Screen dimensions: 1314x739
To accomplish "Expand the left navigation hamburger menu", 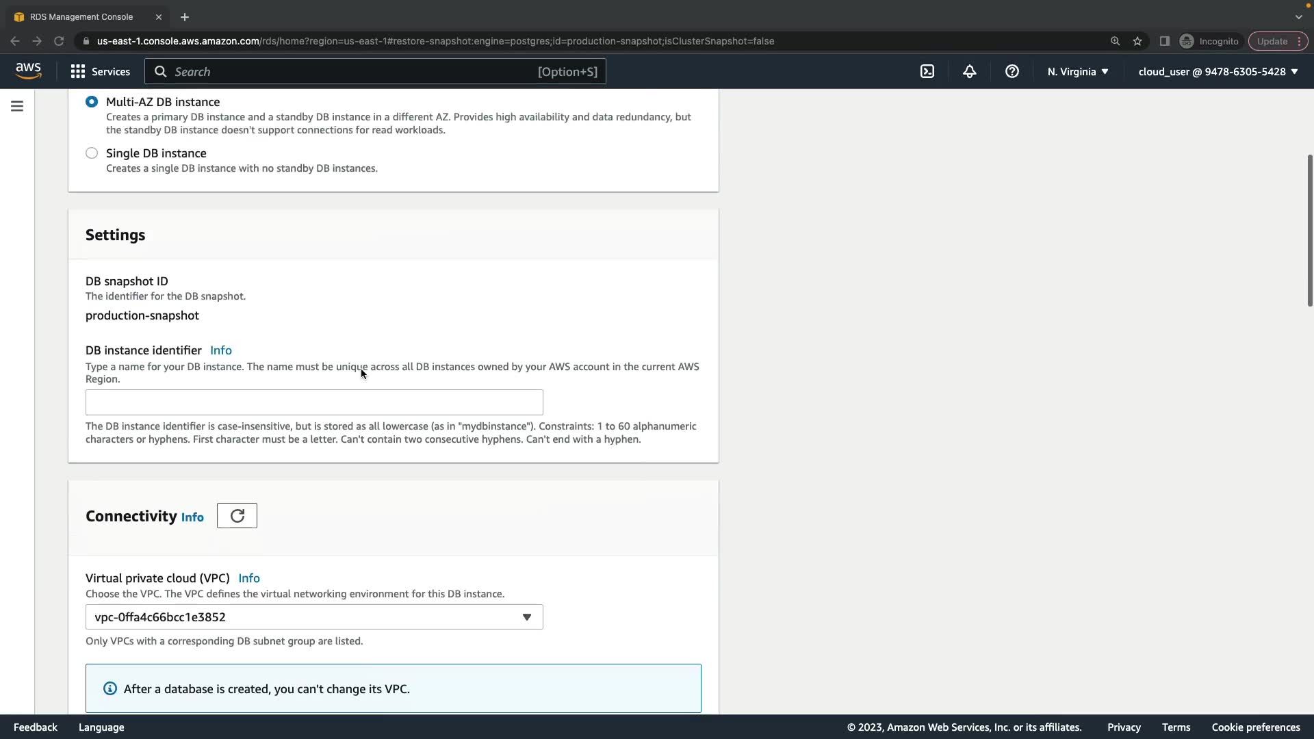I will point(17,106).
